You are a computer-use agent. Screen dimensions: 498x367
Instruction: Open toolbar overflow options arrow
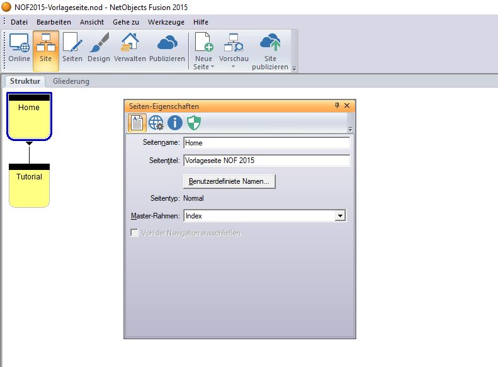click(295, 68)
